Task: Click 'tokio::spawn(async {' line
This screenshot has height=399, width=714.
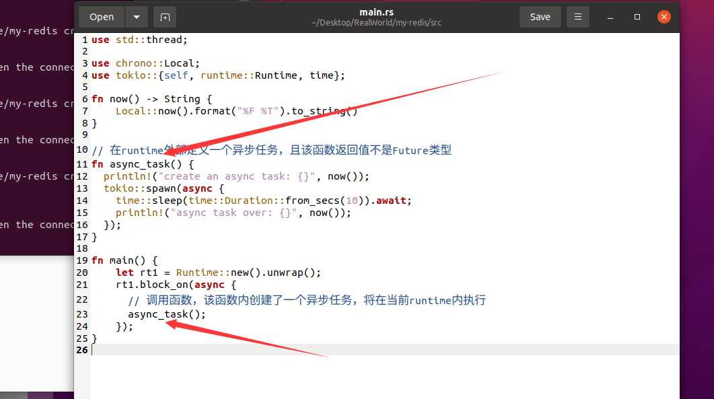Action: pos(164,188)
